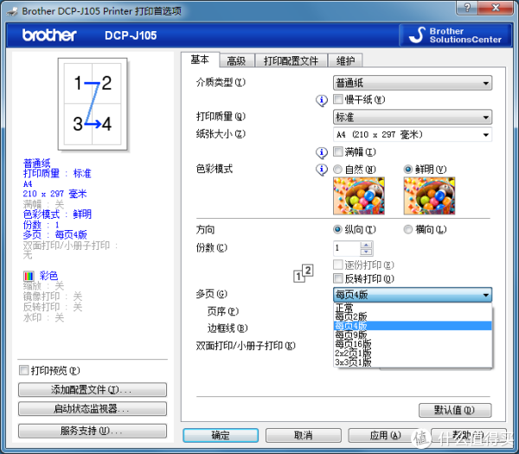Switch to the 基本 tab

(x=200, y=60)
